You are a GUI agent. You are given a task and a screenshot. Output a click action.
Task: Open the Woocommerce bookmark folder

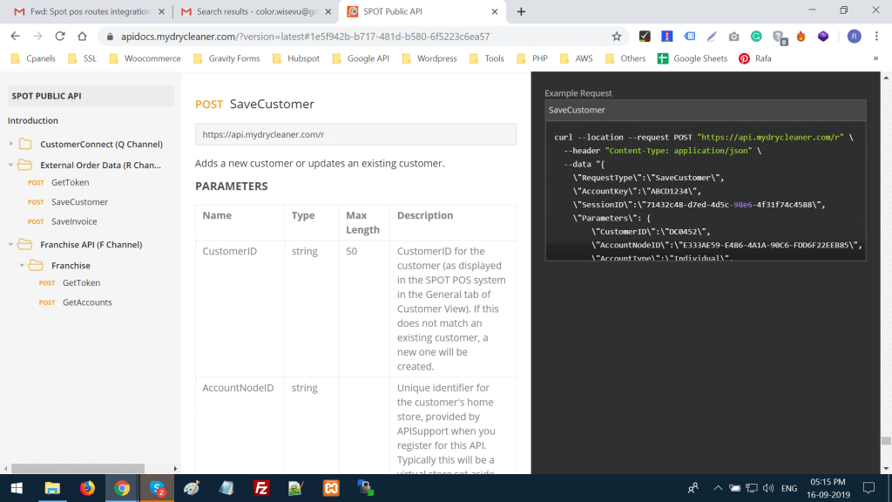[x=145, y=58]
